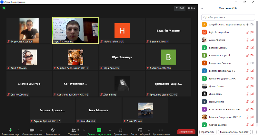Select Валентина Харлай green B tile
Image resolution: width=258 pixels, height=136 pixels.
tap(168, 57)
